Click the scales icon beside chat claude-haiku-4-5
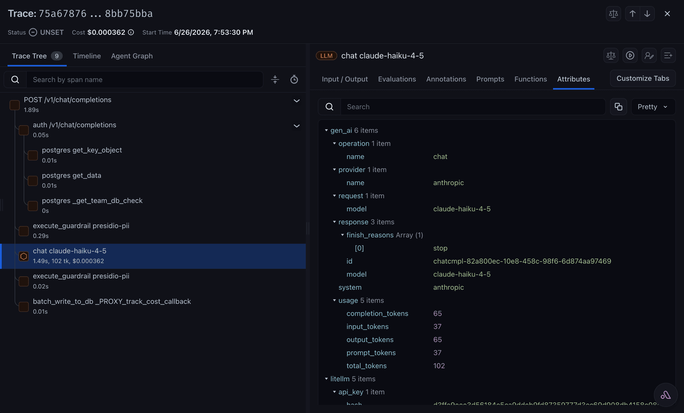 [x=611, y=55]
